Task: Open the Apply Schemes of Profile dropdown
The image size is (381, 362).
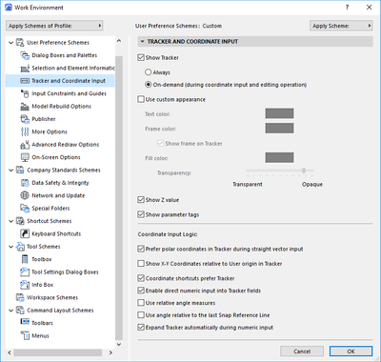Action: click(54, 26)
